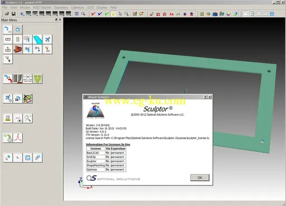Click the red checkmark toolbar icon
286x206 pixels.
93,14
